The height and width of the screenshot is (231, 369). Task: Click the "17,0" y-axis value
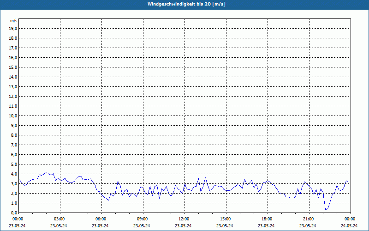[13, 48]
